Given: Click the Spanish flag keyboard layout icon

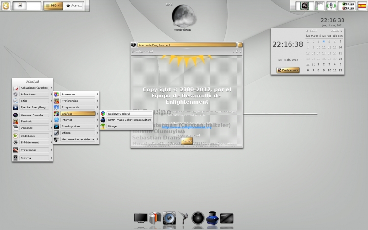Looking at the screenshot, I should pos(362,6).
